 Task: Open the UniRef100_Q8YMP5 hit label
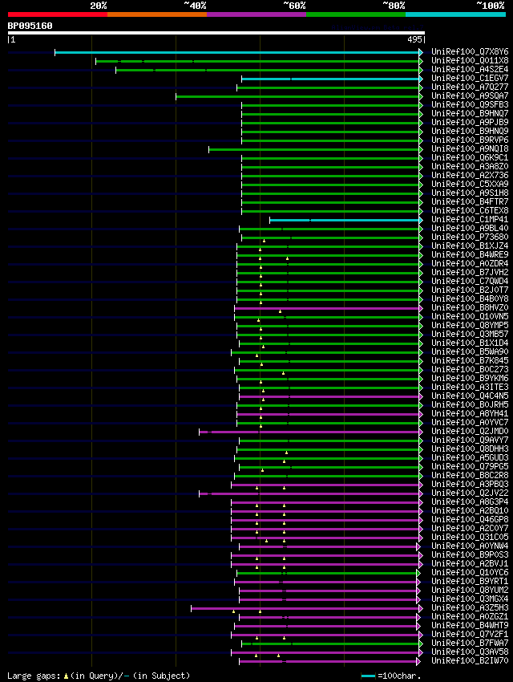point(470,325)
